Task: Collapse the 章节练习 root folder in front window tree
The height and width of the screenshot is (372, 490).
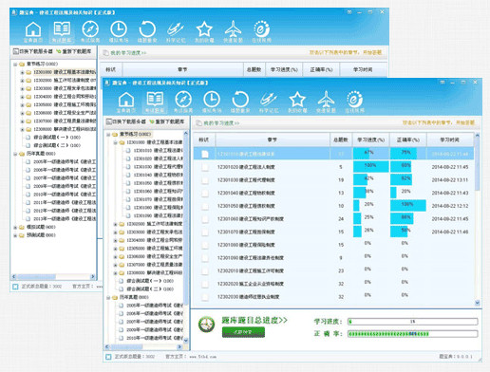Action: click(x=108, y=135)
